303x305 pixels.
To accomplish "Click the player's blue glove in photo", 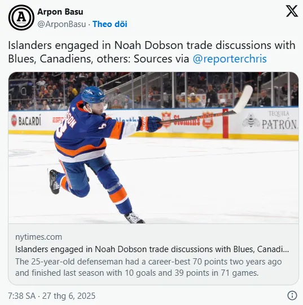I will (x=150, y=124).
